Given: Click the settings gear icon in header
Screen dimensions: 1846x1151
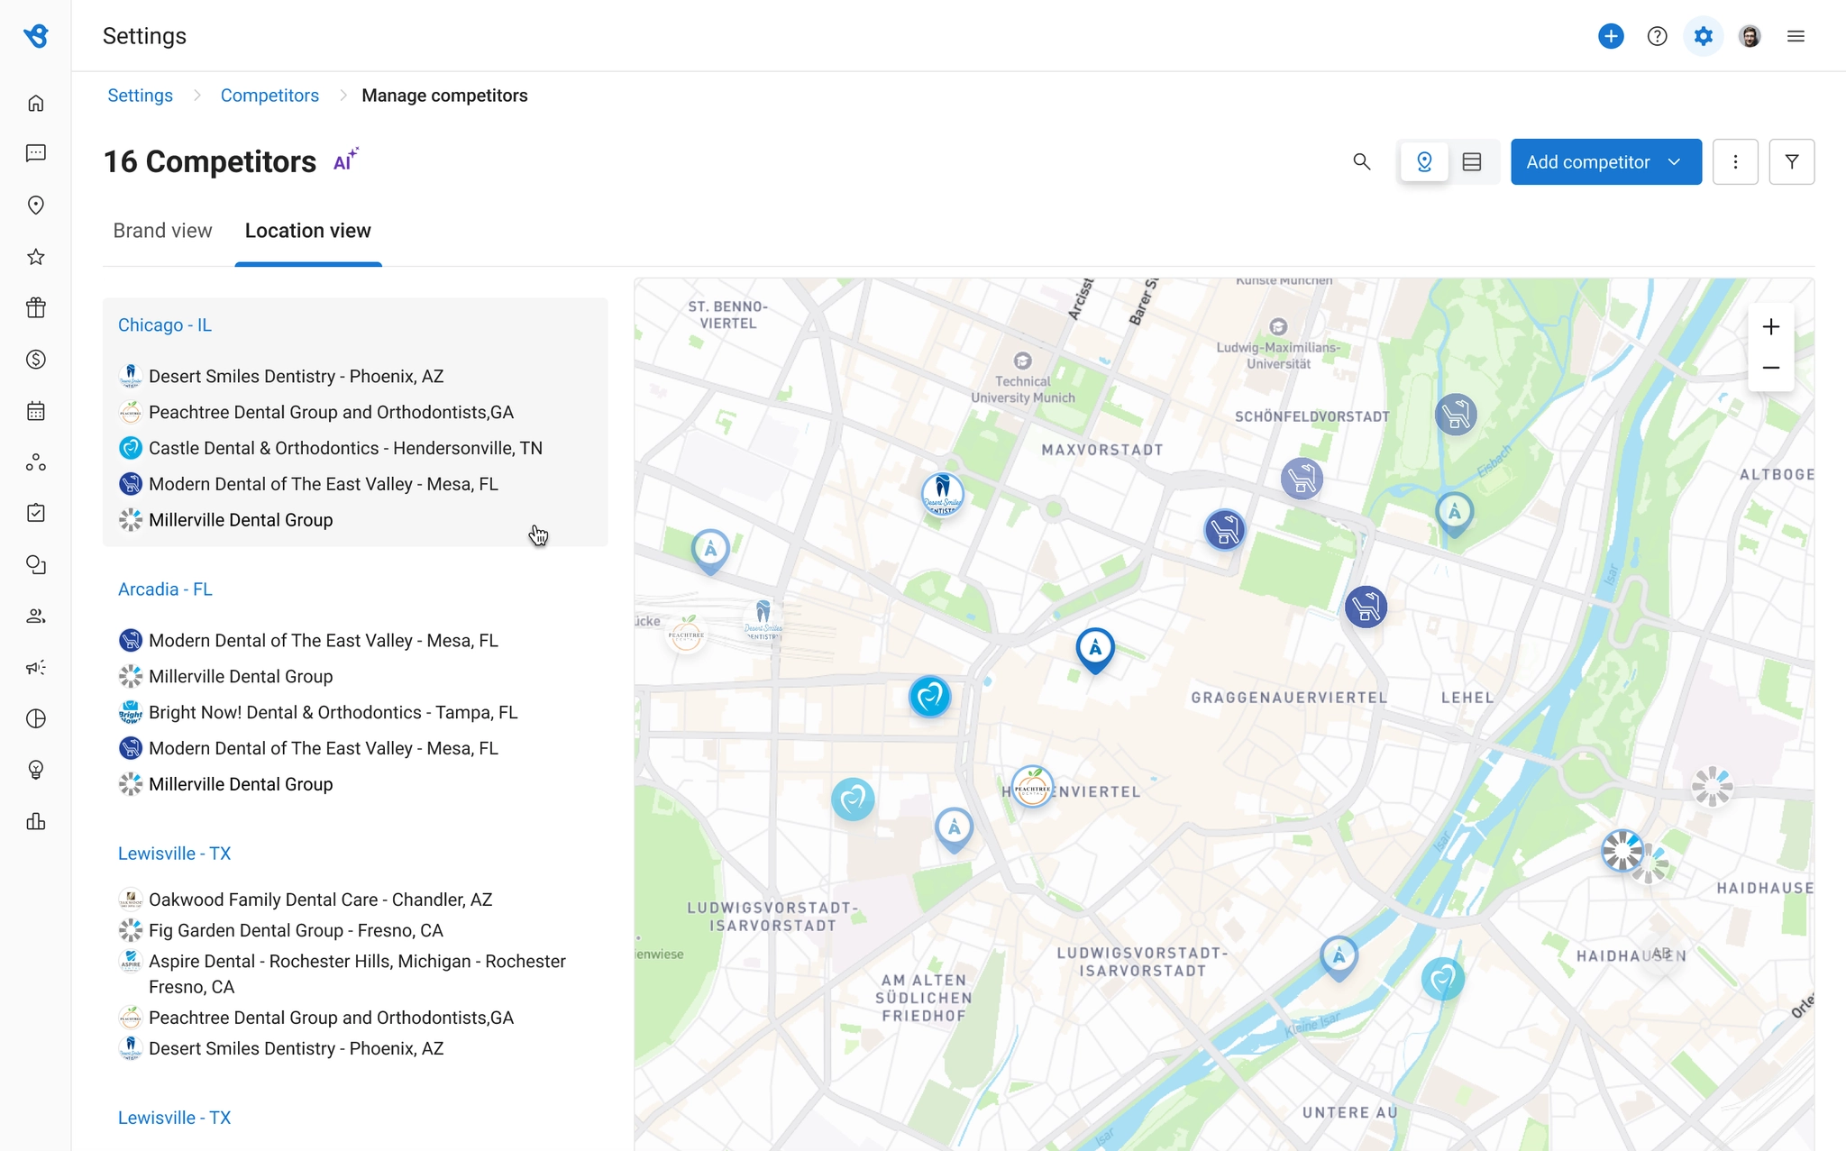Looking at the screenshot, I should pyautogui.click(x=1703, y=36).
